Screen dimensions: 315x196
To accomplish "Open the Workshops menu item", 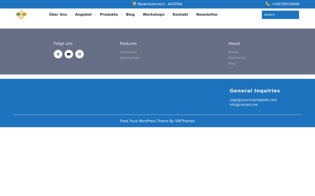I will [x=154, y=15].
